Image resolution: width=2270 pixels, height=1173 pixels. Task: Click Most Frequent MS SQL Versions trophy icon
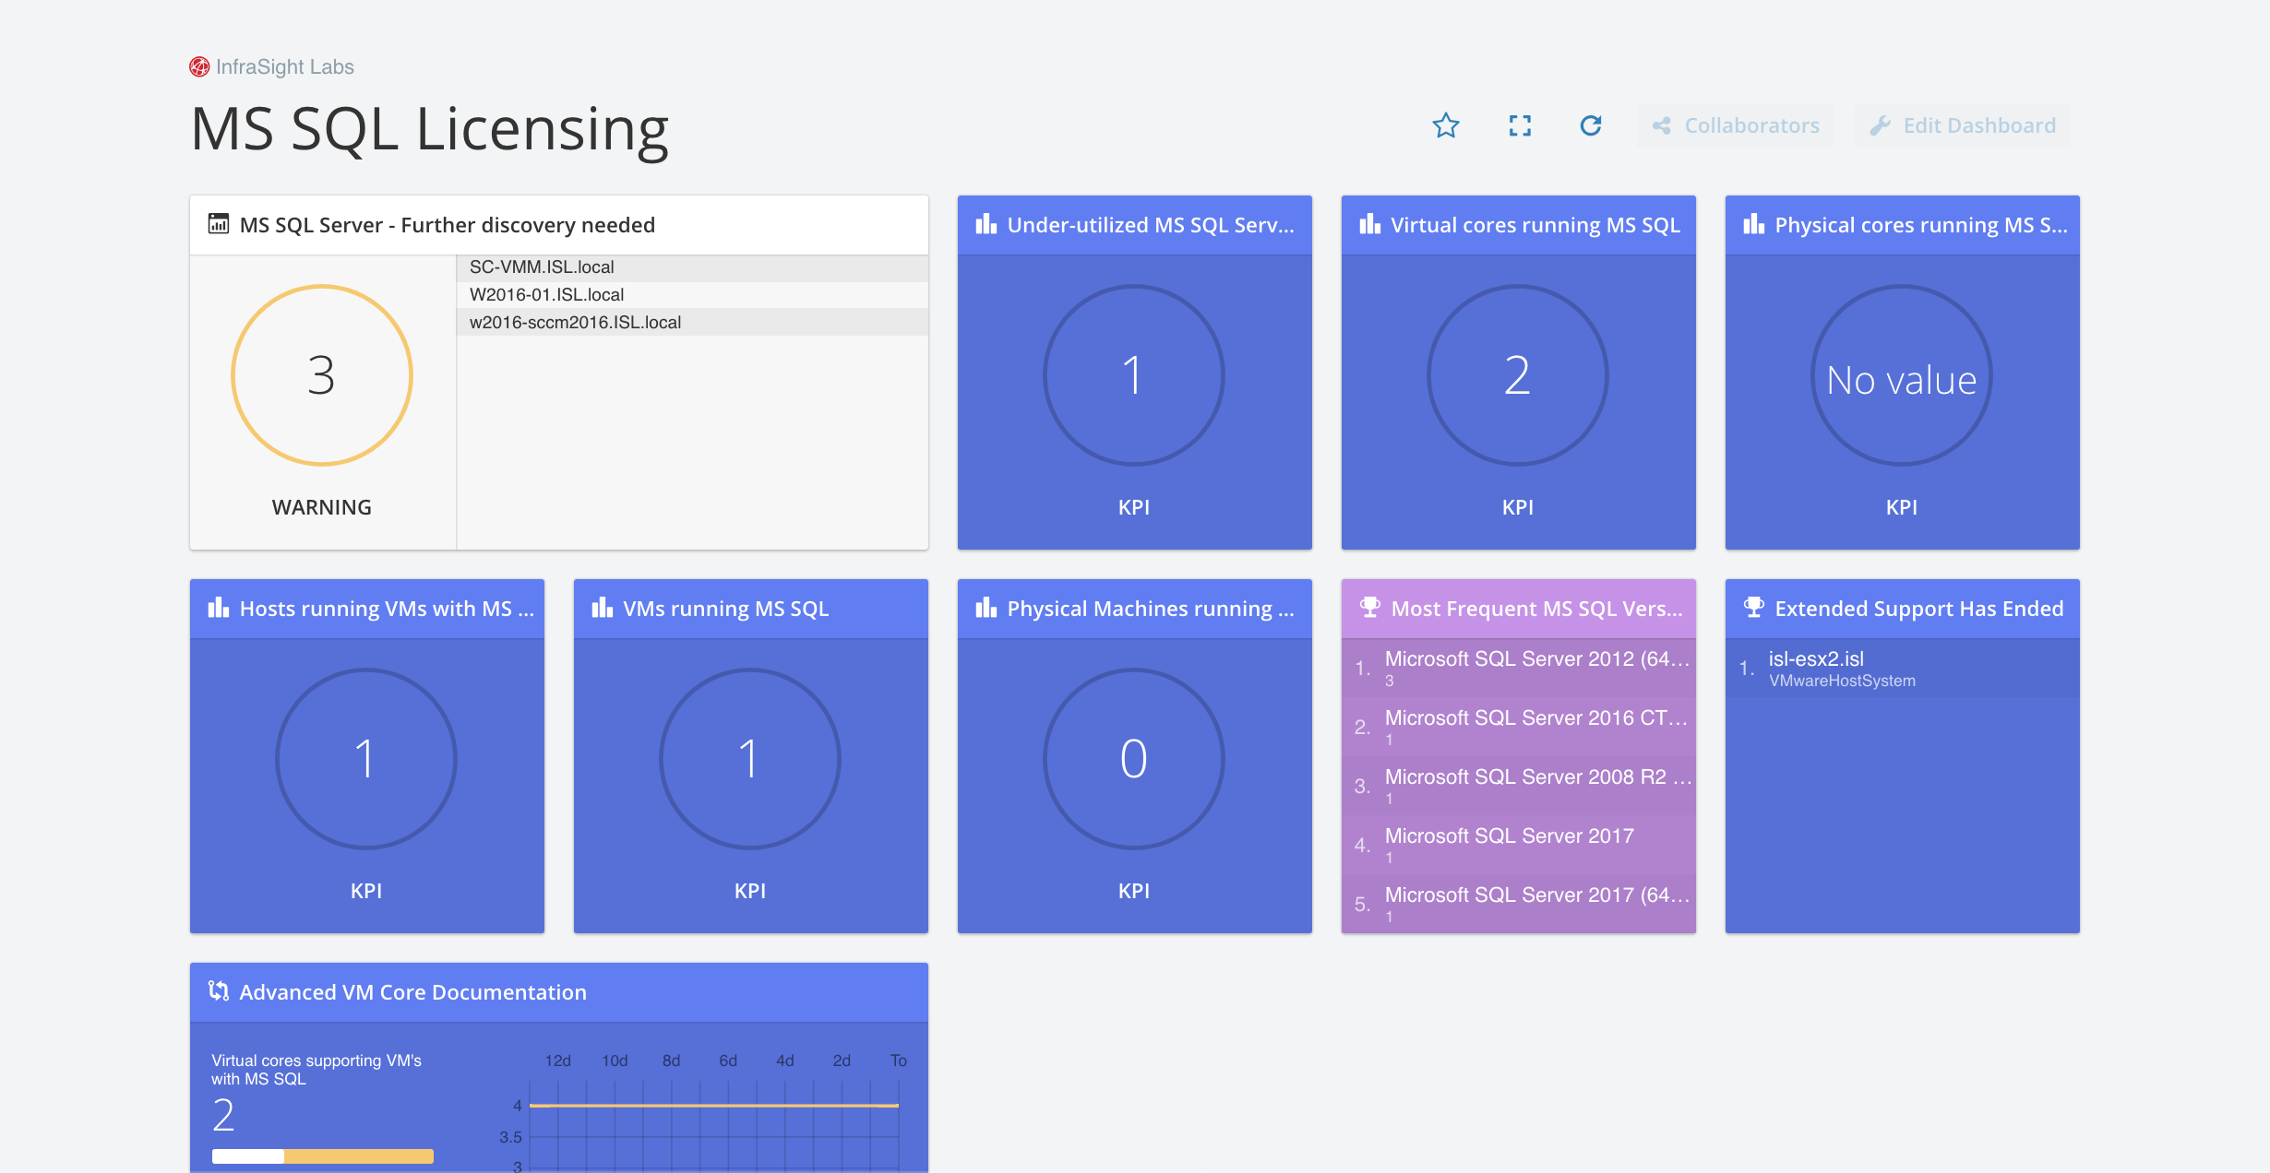tap(1370, 608)
